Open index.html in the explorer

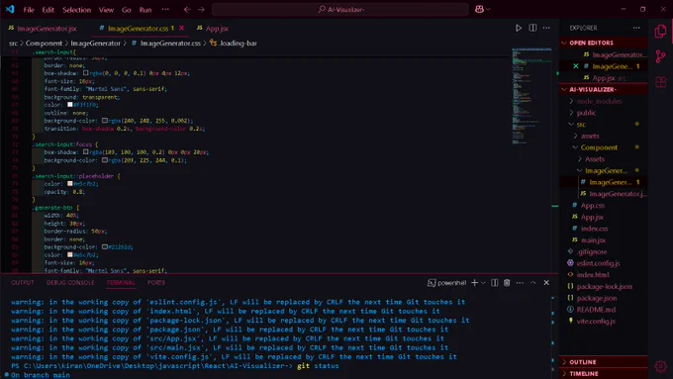click(593, 275)
